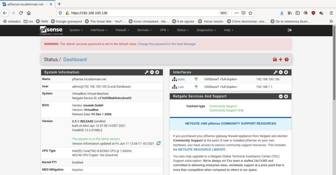Image resolution: width=336 pixels, height=175 pixels.
Task: Click 'NETGATE AND pfSense COMMUNITY SUPPORT RESOURCES' link
Action: [231, 123]
